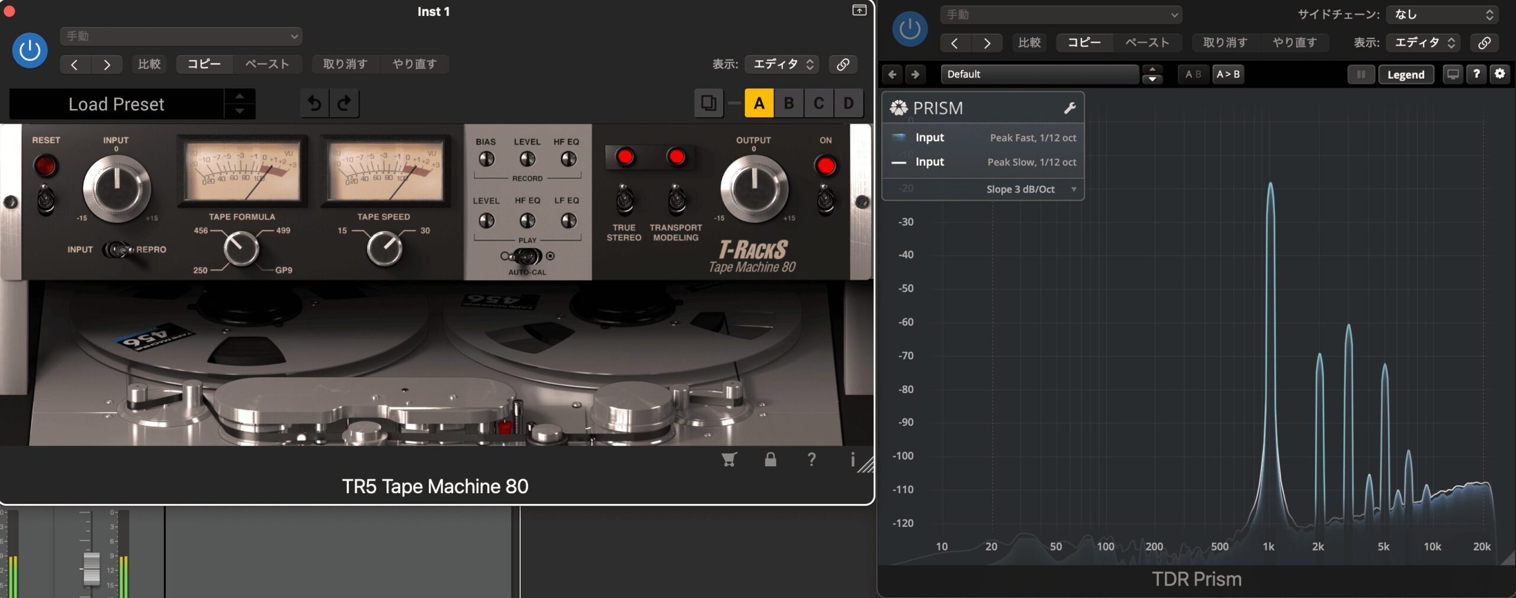Open the Slope 3 dB/Oct dropdown
1516x598 pixels.
click(x=1029, y=189)
